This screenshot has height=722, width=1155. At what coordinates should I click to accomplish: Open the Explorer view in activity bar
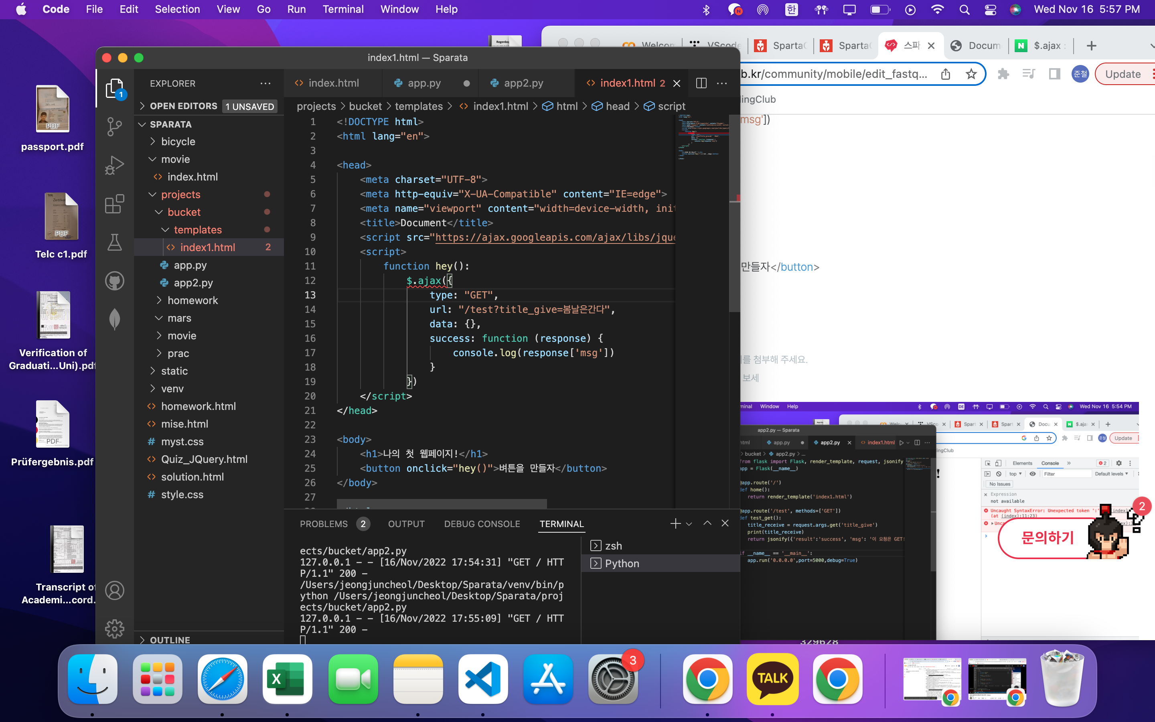pos(115,88)
